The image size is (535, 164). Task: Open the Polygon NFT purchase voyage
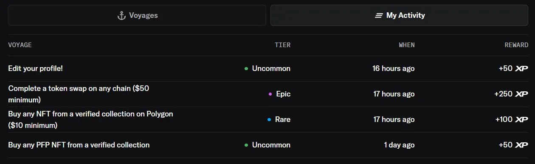(90, 120)
